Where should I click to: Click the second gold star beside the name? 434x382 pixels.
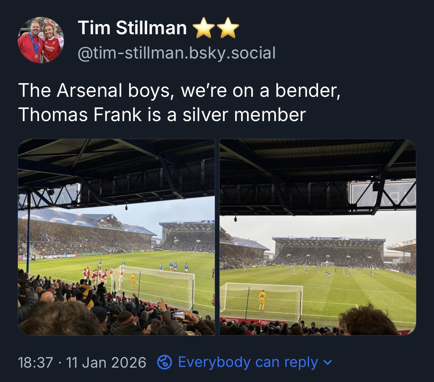[x=229, y=29]
